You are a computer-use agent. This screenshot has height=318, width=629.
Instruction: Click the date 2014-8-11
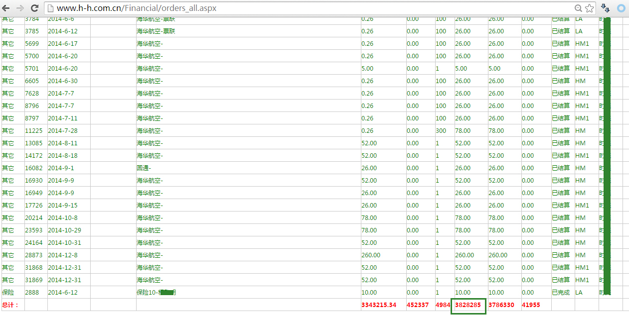63,143
